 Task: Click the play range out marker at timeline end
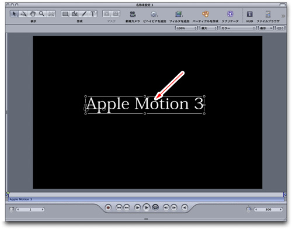(285, 194)
